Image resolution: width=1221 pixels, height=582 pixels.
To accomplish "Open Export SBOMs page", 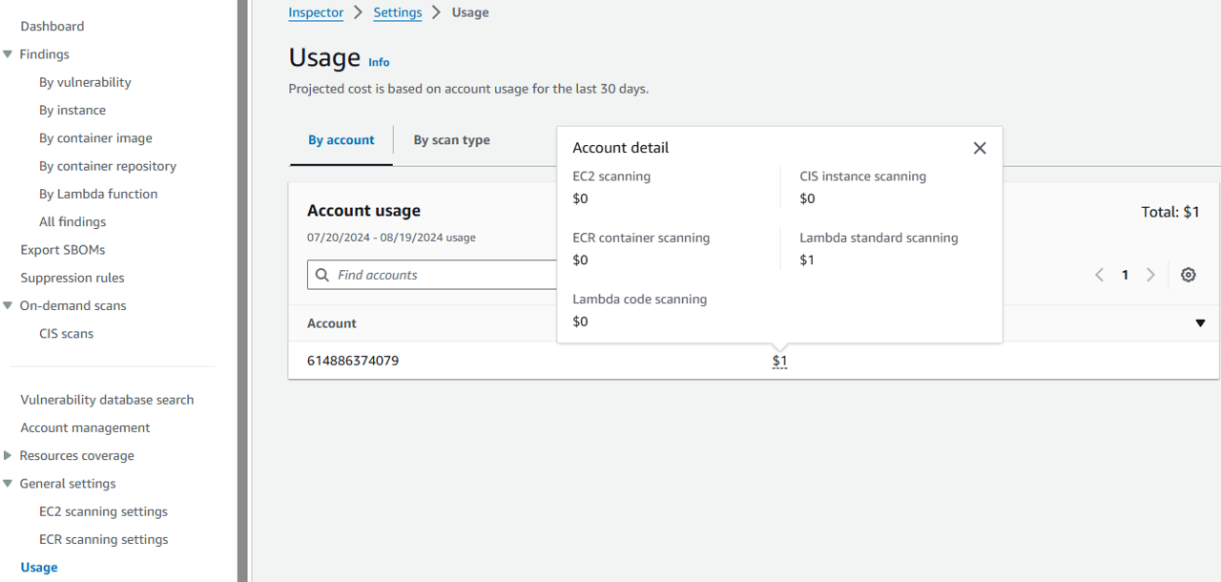I will click(x=63, y=249).
